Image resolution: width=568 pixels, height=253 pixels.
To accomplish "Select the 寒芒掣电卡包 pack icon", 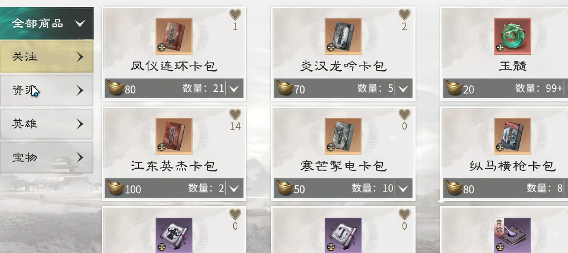I will point(343,136).
